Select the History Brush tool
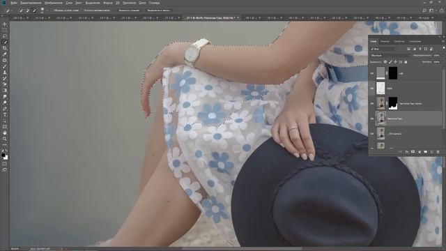 5,78
